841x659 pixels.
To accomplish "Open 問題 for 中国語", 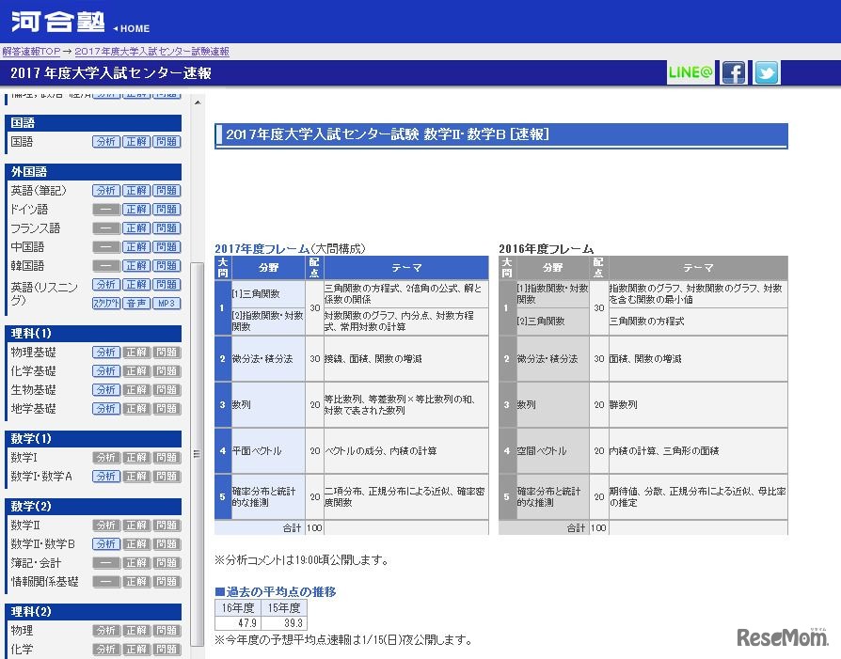I will [x=167, y=247].
